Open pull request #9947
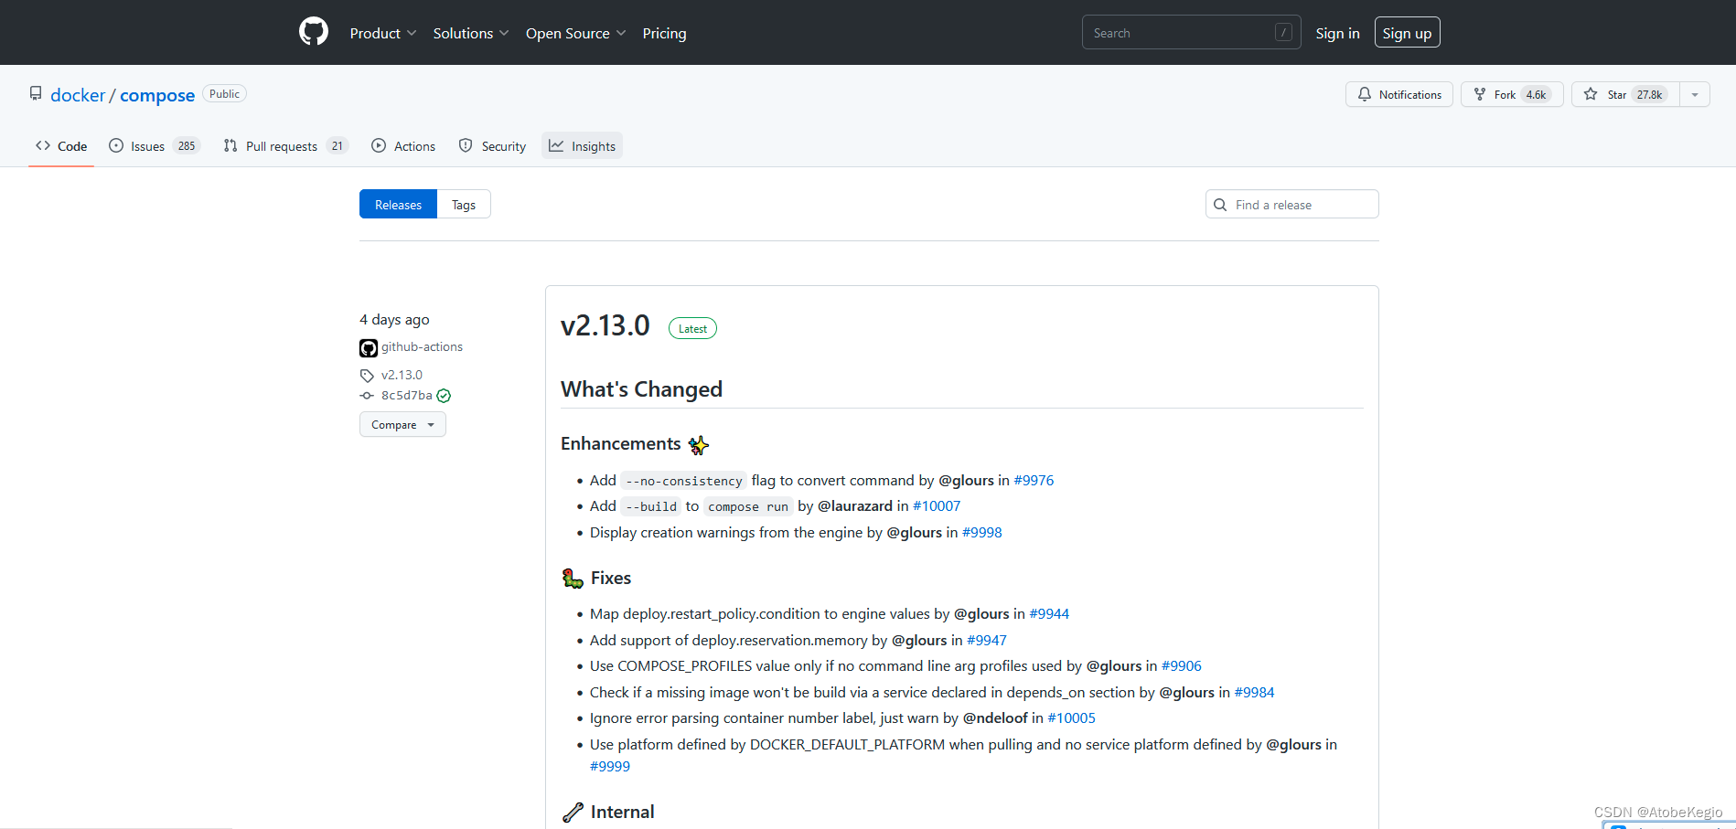Viewport: 1736px width, 829px height. [987, 640]
